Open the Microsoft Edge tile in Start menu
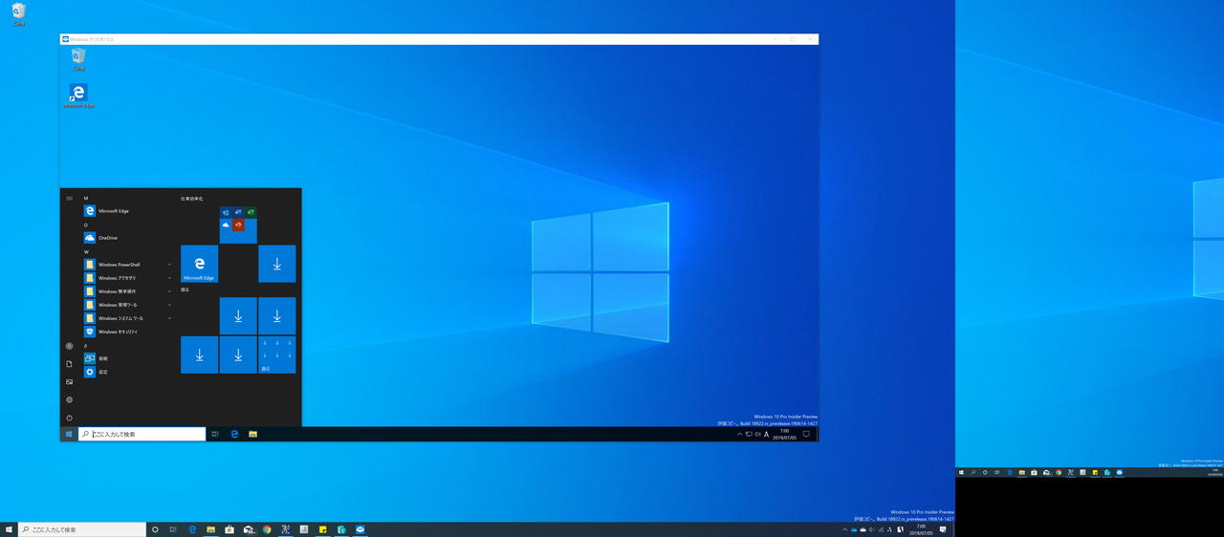This screenshot has height=537, width=1224. 199,264
